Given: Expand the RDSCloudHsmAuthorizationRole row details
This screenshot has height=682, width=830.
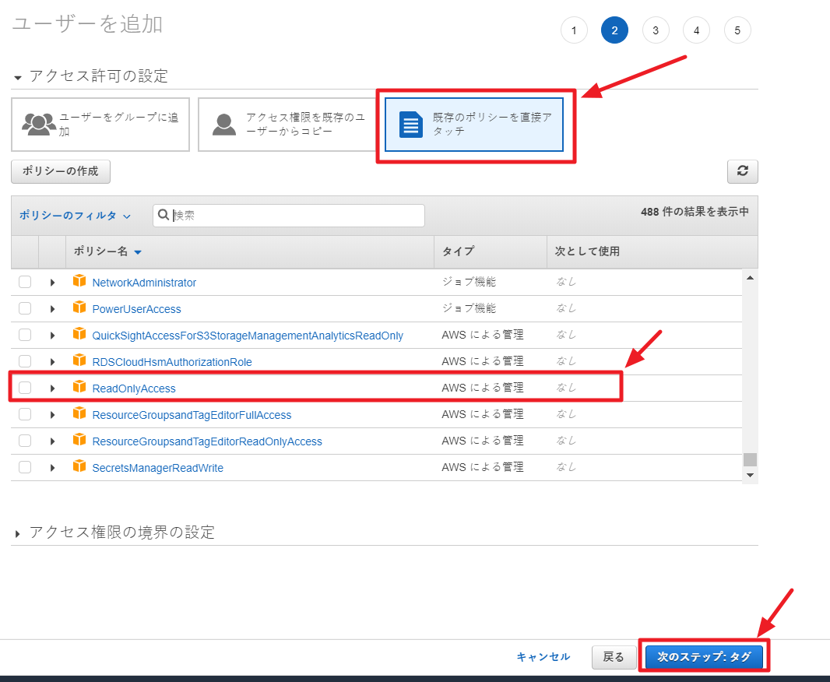Looking at the screenshot, I should [x=52, y=362].
